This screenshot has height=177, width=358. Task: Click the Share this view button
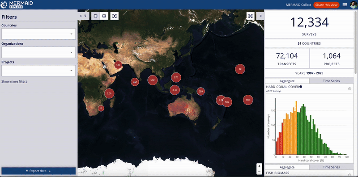[x=326, y=5]
